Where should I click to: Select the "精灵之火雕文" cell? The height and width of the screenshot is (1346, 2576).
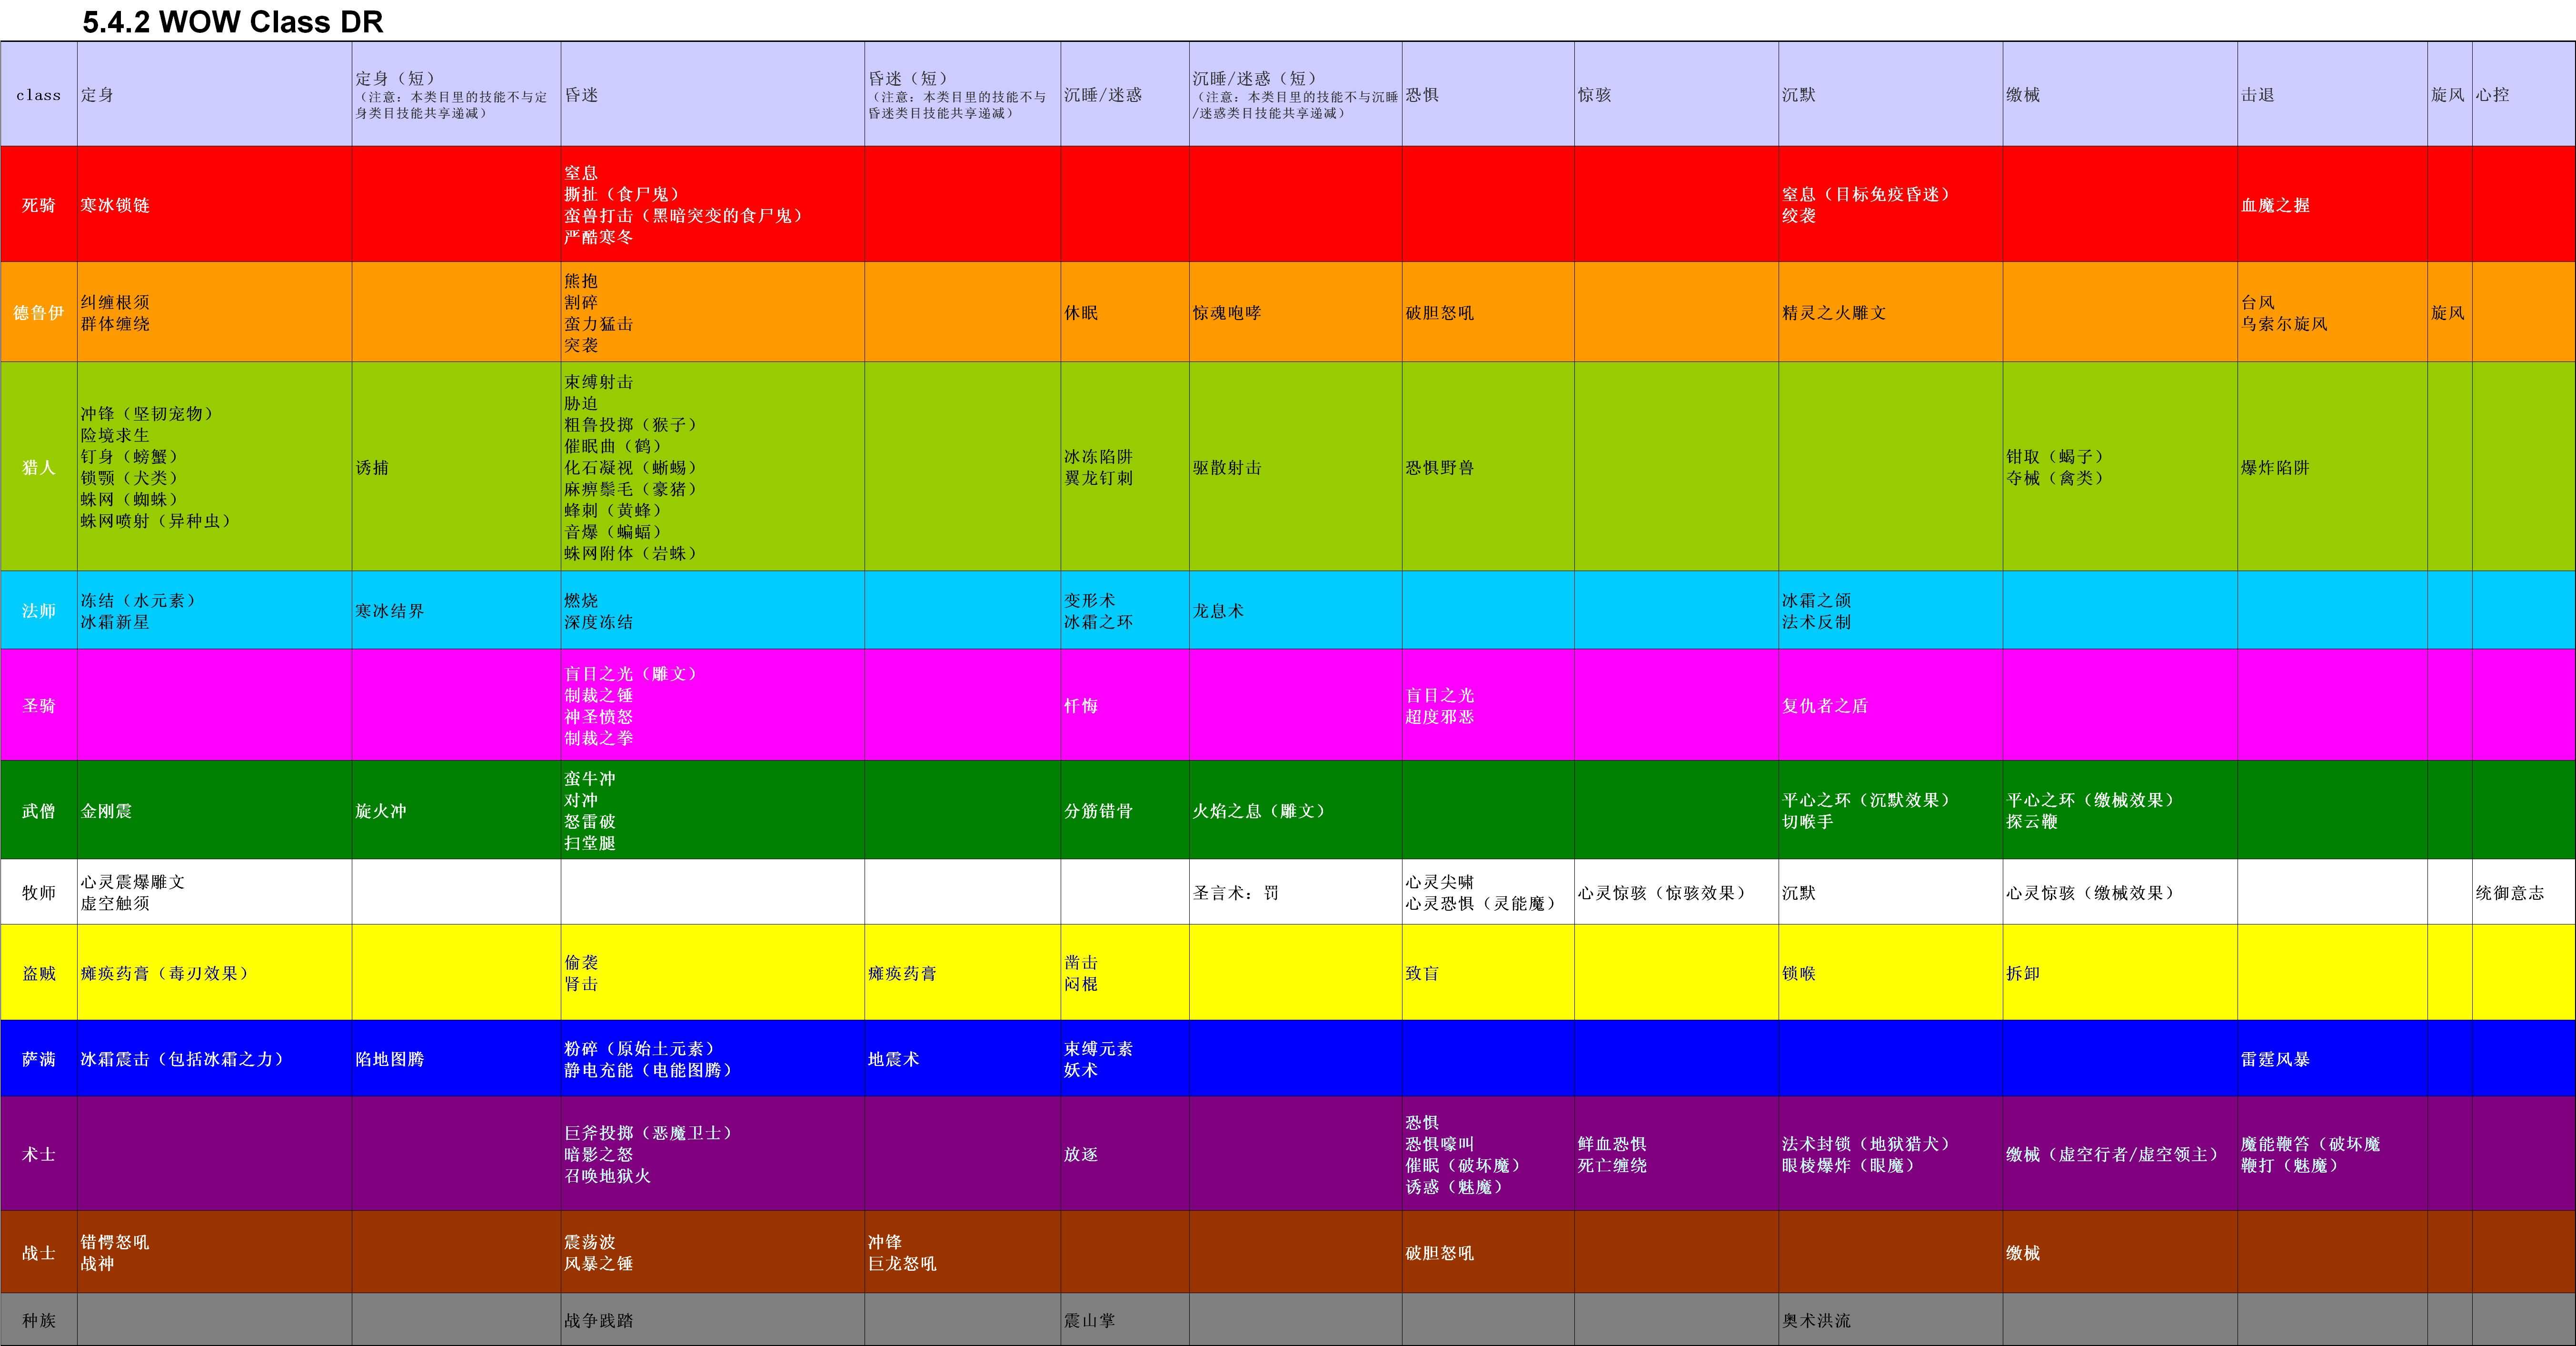pos(1891,312)
